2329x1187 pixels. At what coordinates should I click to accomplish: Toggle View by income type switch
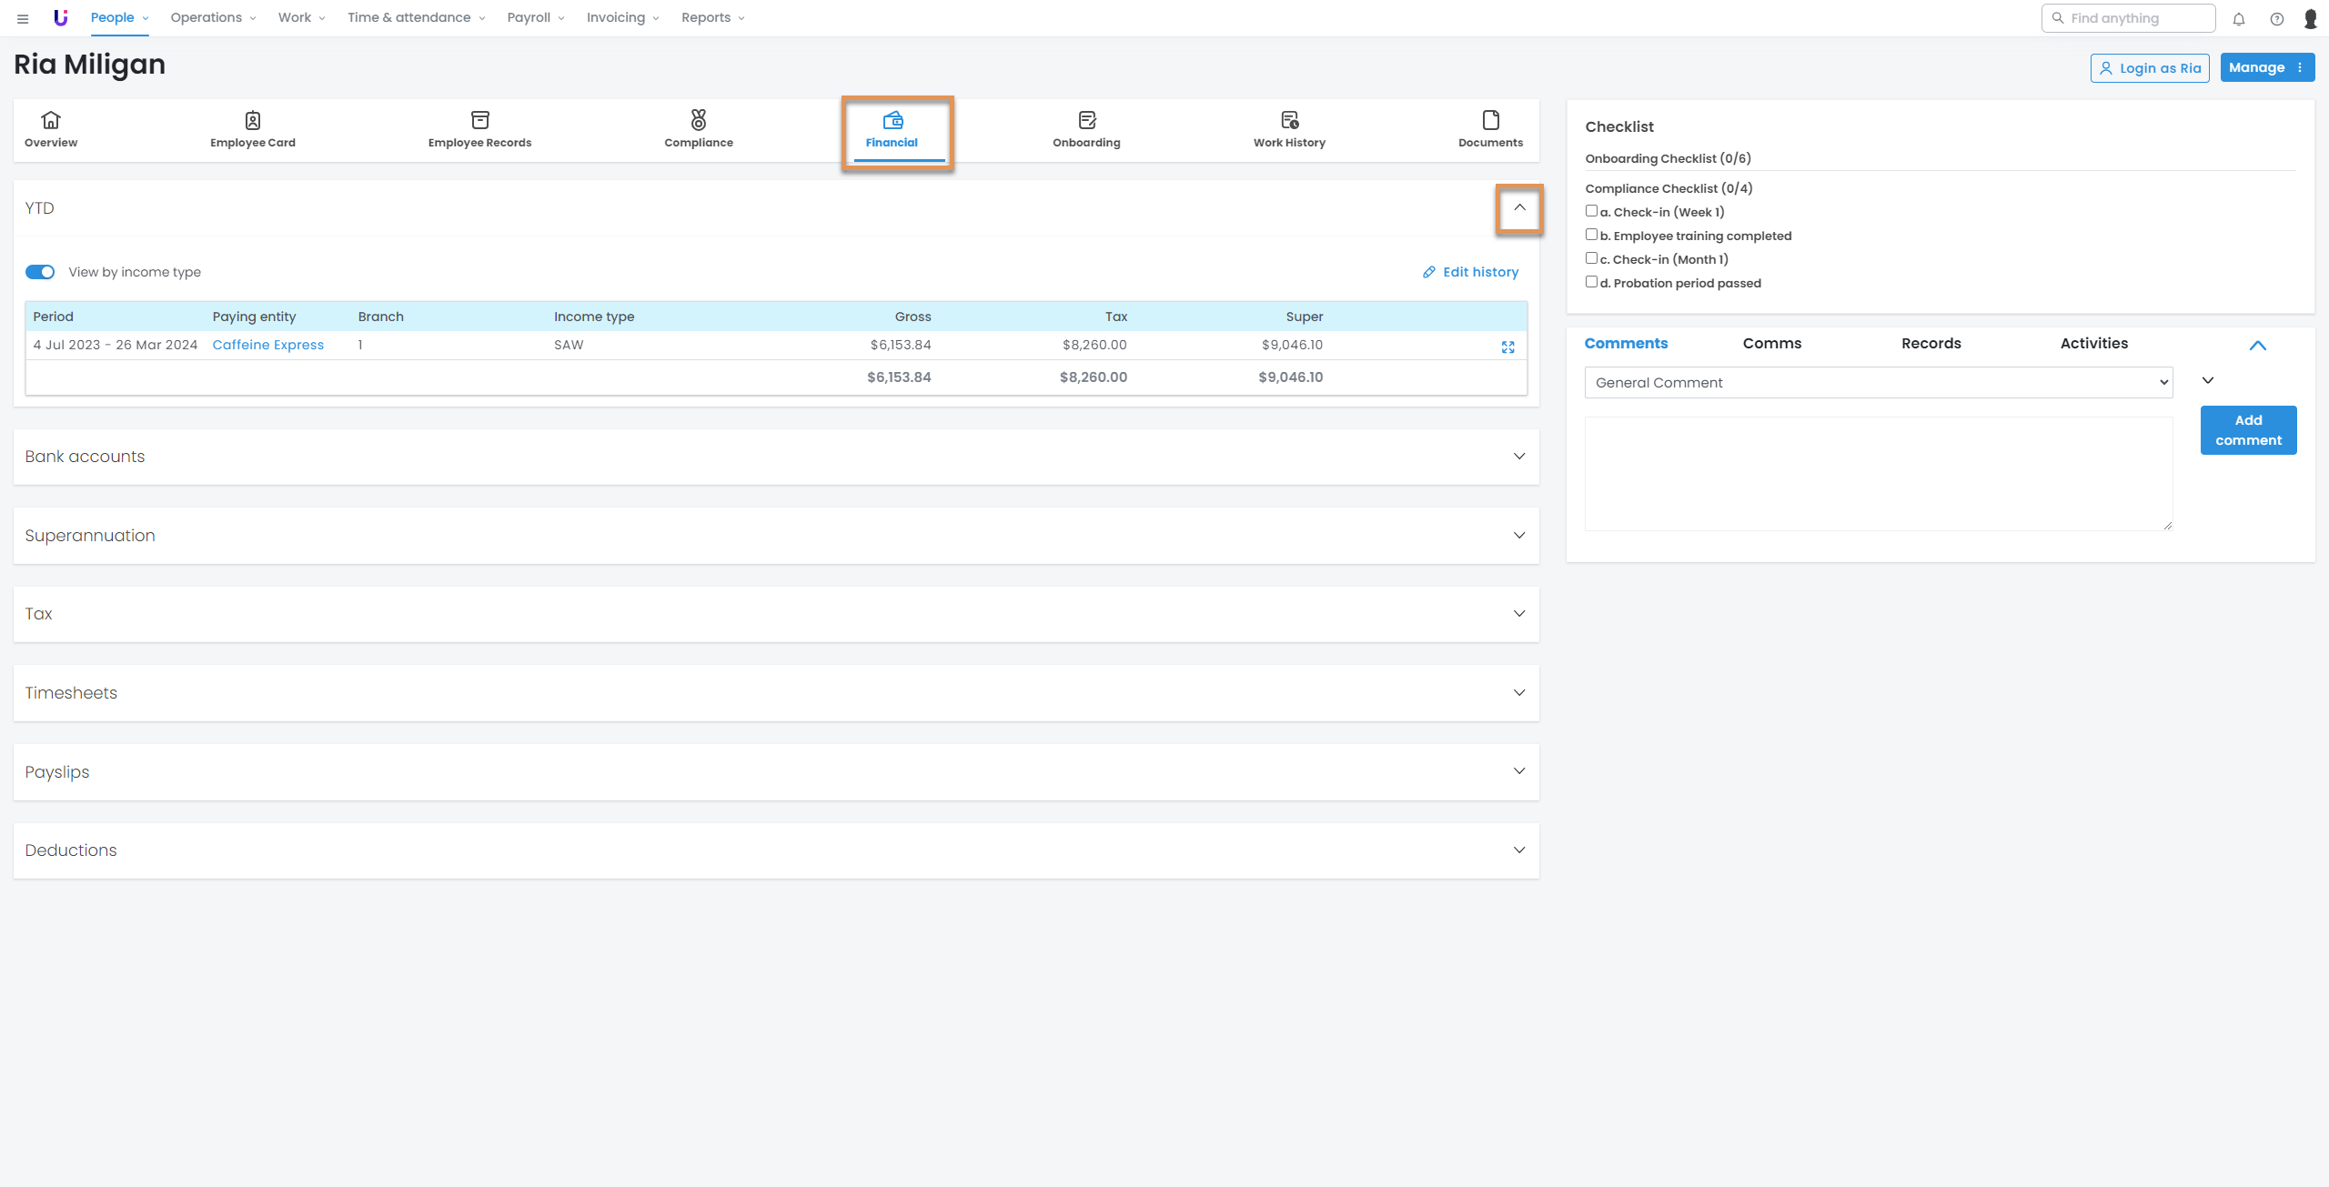pyautogui.click(x=40, y=272)
